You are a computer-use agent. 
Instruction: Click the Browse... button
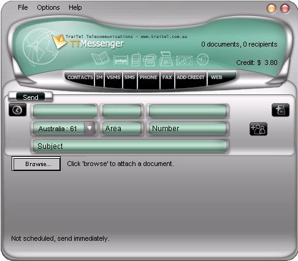(36, 164)
